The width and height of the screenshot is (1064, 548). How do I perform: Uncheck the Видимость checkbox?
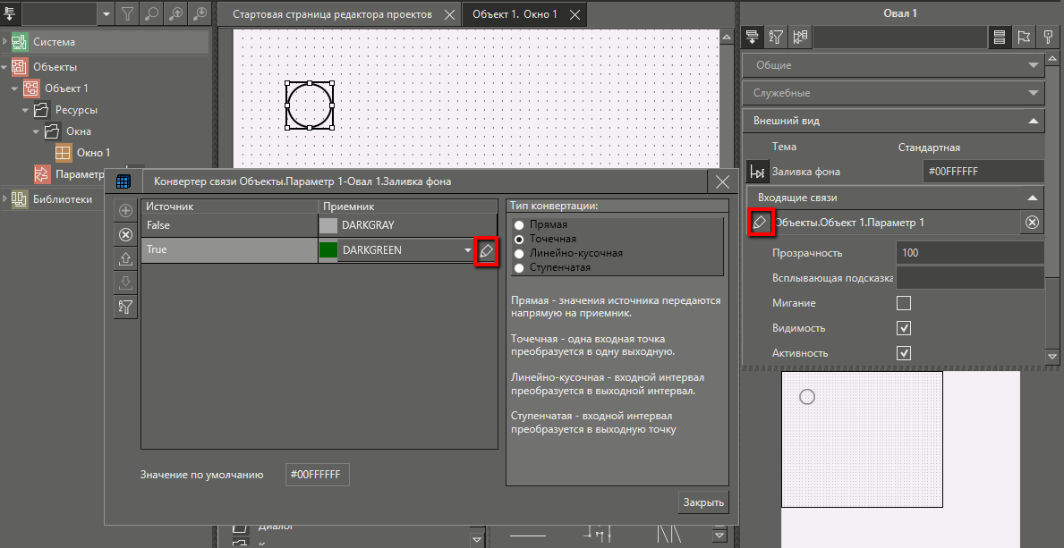(904, 328)
